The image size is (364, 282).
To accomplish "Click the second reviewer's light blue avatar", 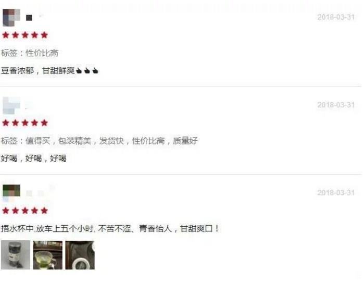I will pyautogui.click(x=11, y=105).
